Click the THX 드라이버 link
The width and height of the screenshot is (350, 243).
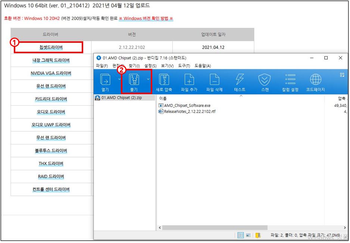click(x=51, y=164)
